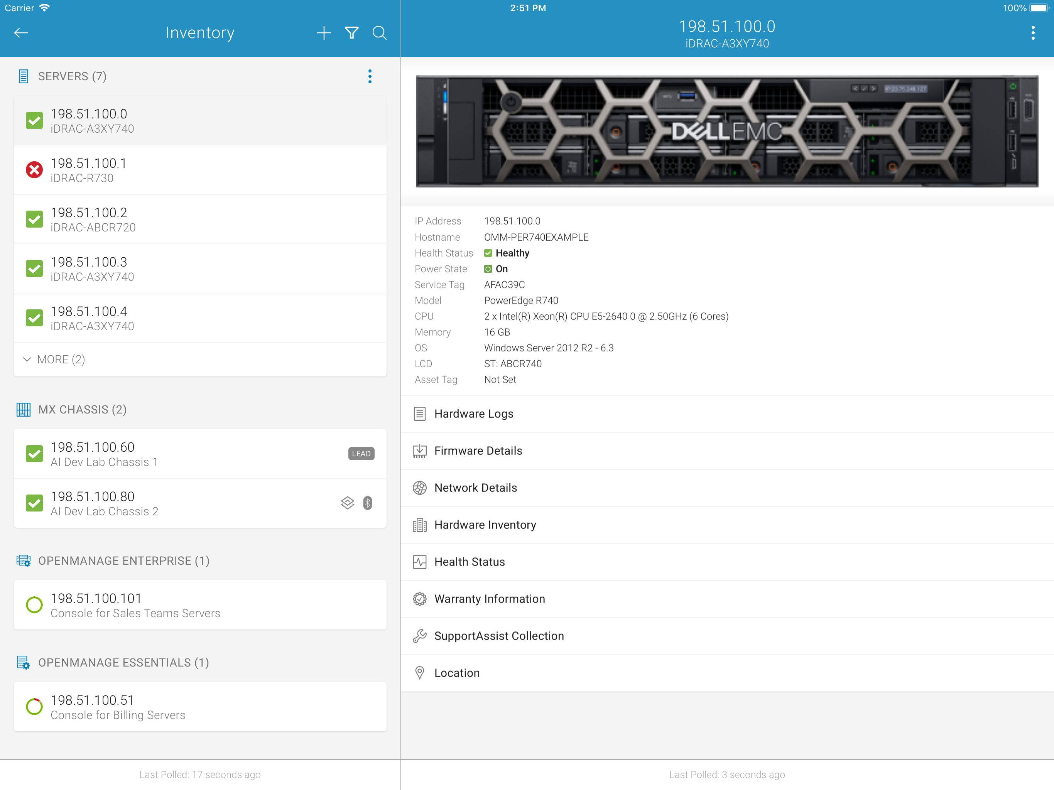This screenshot has height=790, width=1054.
Task: Open SupportAssist Collection
Action: [x=499, y=636]
